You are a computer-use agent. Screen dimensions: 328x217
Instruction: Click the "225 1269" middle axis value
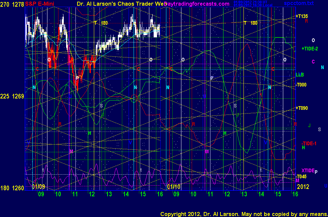12,96
